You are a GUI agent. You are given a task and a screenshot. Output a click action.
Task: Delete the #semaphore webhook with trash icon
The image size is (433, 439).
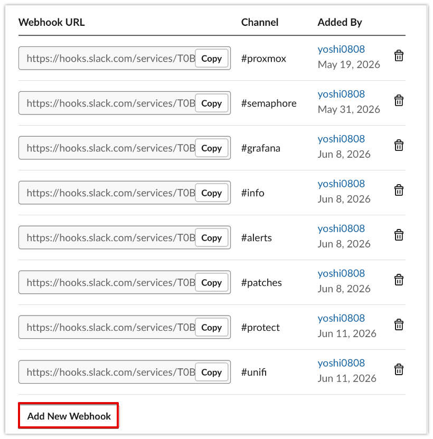tap(399, 100)
